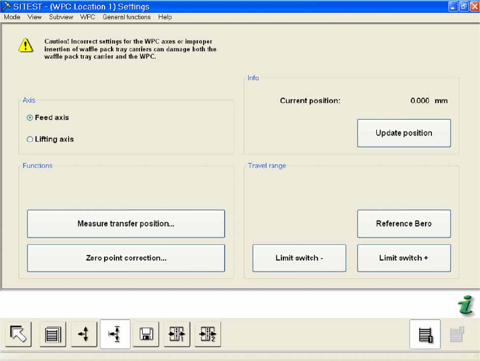Open the message list icon
The image size is (480, 361).
click(425, 335)
